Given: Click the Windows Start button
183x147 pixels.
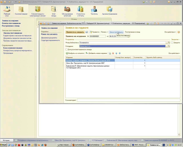Looking at the screenshot, I should pyautogui.click(x=4, y=145).
